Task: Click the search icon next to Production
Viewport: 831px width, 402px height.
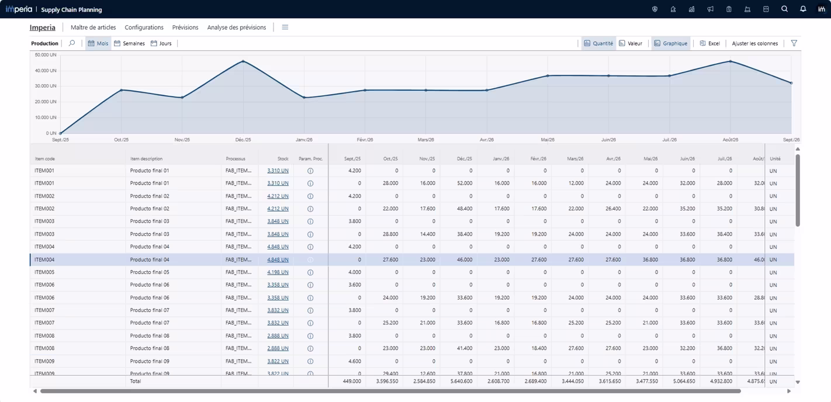Action: click(x=72, y=43)
